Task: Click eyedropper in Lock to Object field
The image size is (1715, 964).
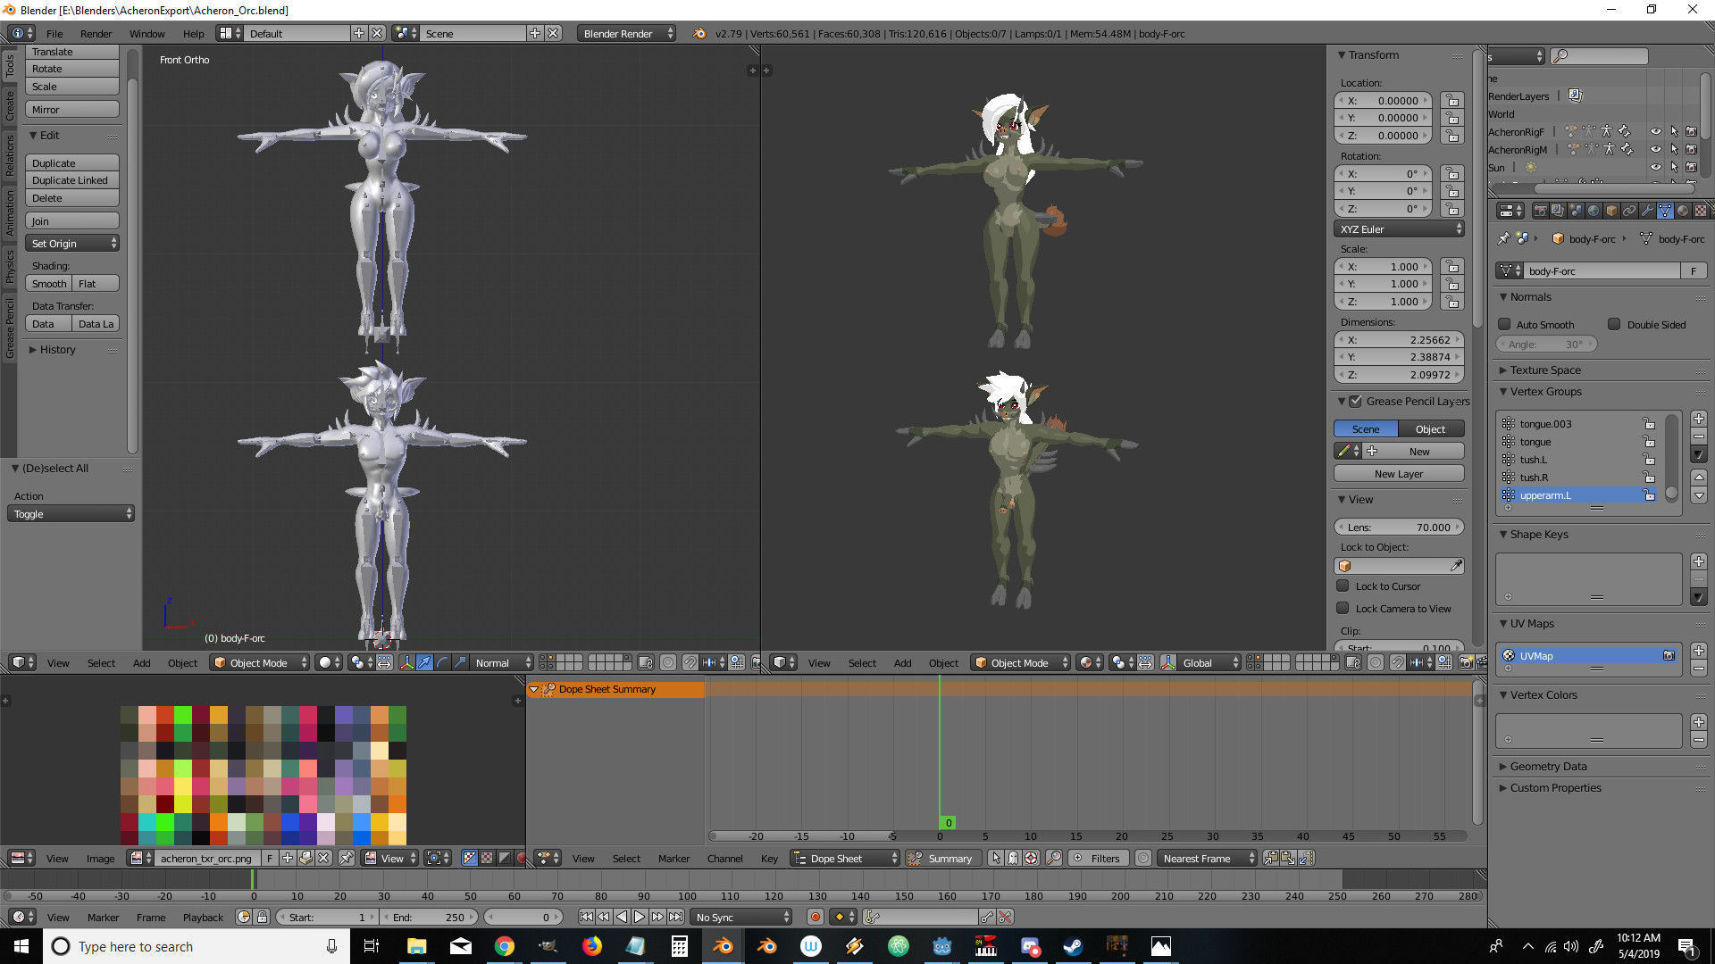Action: tap(1456, 566)
